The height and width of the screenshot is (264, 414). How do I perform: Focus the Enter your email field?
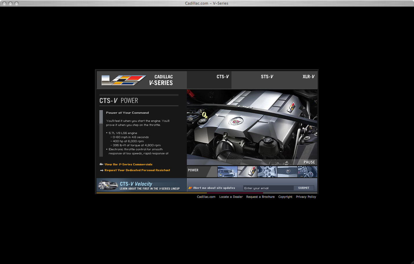268,188
